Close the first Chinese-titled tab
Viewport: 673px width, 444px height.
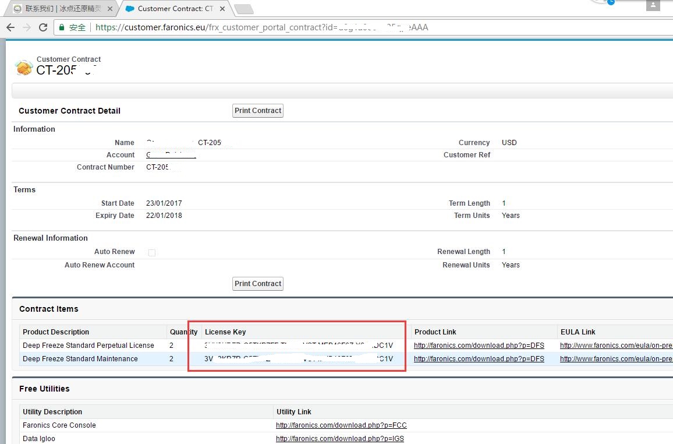pyautogui.click(x=110, y=9)
